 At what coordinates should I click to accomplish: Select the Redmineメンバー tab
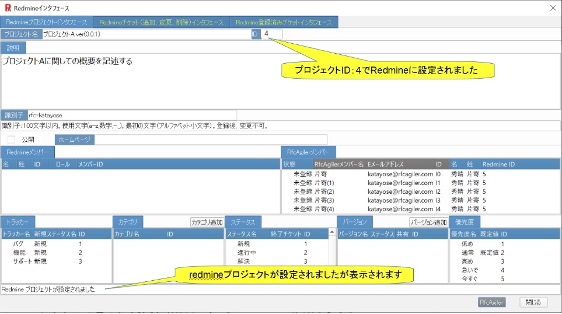point(27,152)
